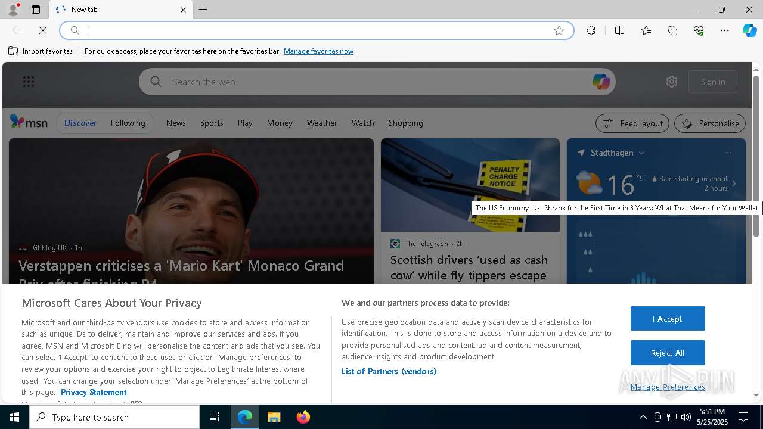The height and width of the screenshot is (429, 763).
Task: Focus the Search the web box
Action: click(x=377, y=82)
